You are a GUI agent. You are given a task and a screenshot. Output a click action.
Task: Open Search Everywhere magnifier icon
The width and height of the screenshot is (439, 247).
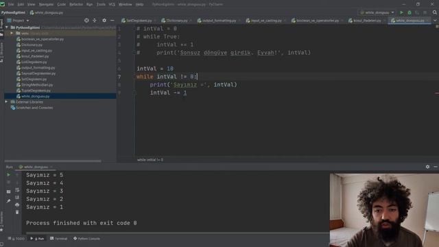point(434,12)
